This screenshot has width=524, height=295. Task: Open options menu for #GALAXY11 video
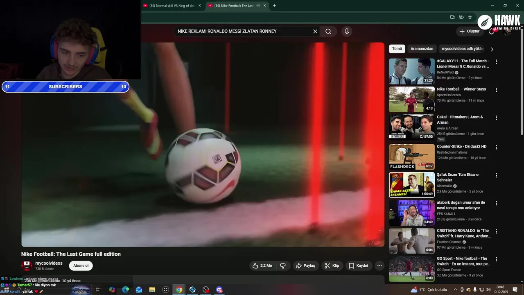point(497,62)
